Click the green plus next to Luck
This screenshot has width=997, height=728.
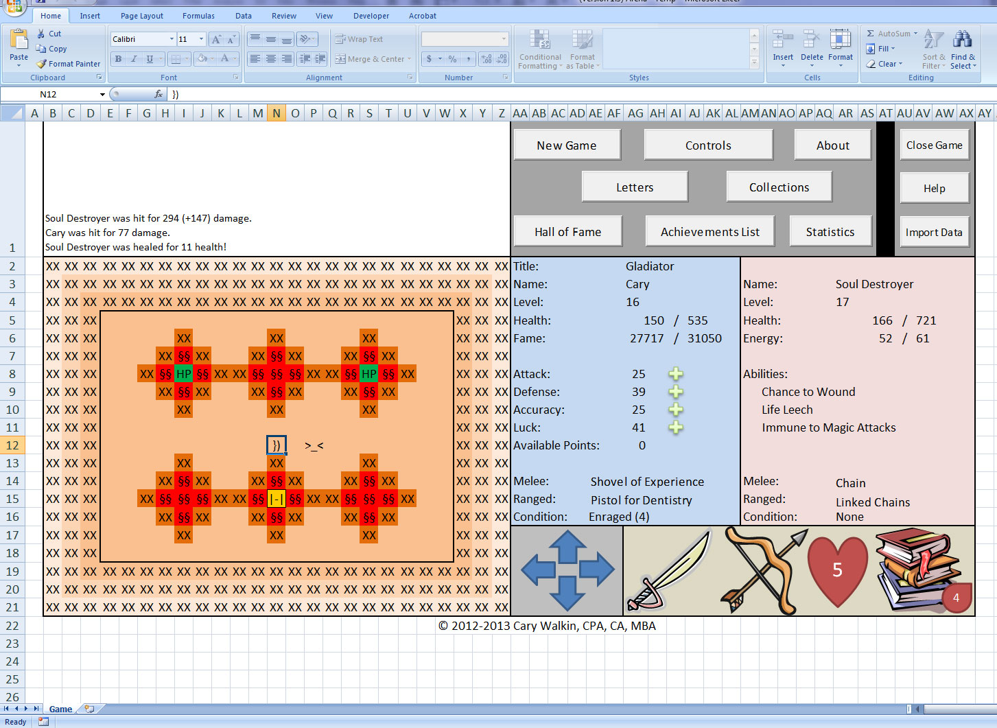coord(676,427)
